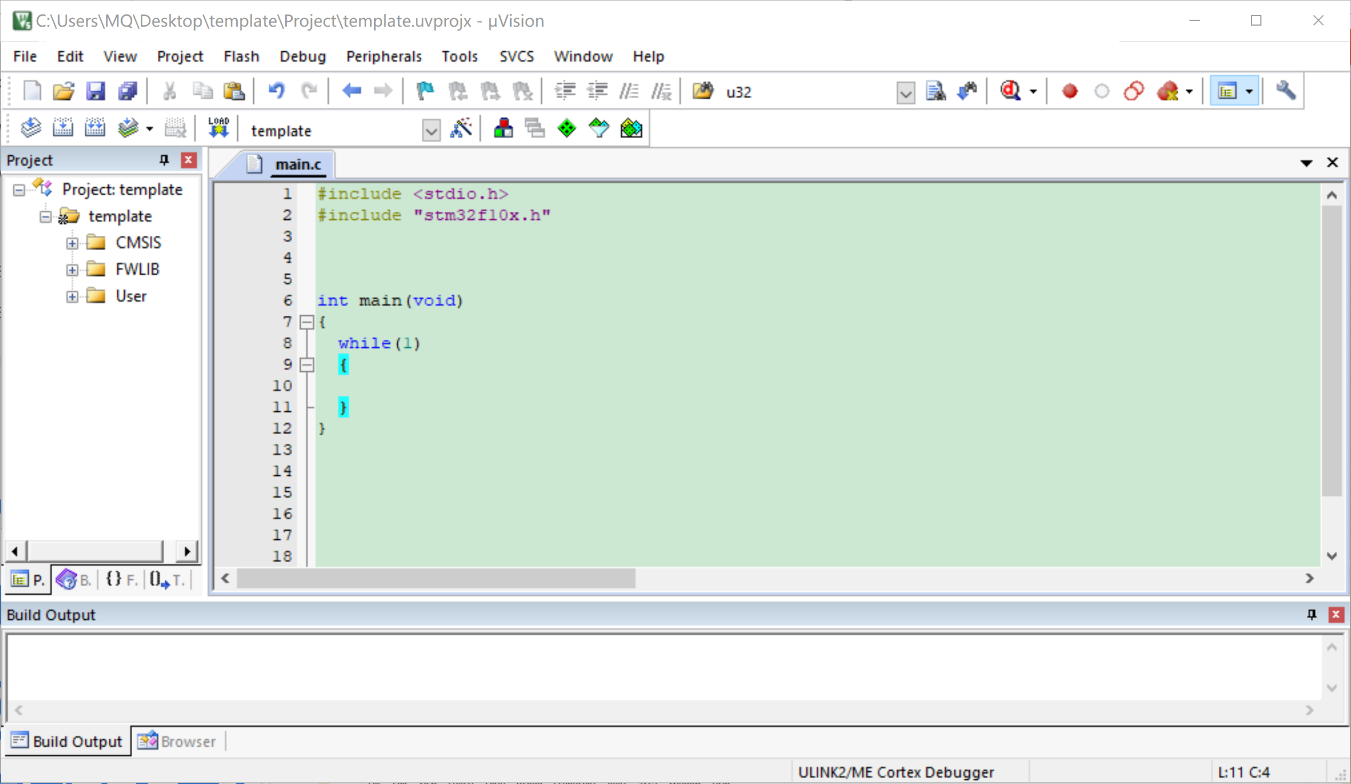Viewport: 1351px width, 784px height.
Task: Open Manage Run-Time Environment green diamond icon
Action: click(567, 129)
